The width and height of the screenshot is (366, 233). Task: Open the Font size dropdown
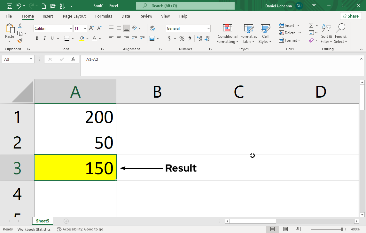pyautogui.click(x=84, y=28)
